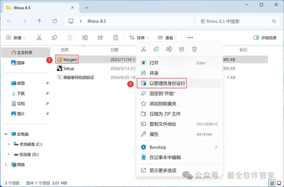Image resolution: width=284 pixels, height=187 pixels.
Task: Choose 固定到"开始"
Action: coord(179,93)
